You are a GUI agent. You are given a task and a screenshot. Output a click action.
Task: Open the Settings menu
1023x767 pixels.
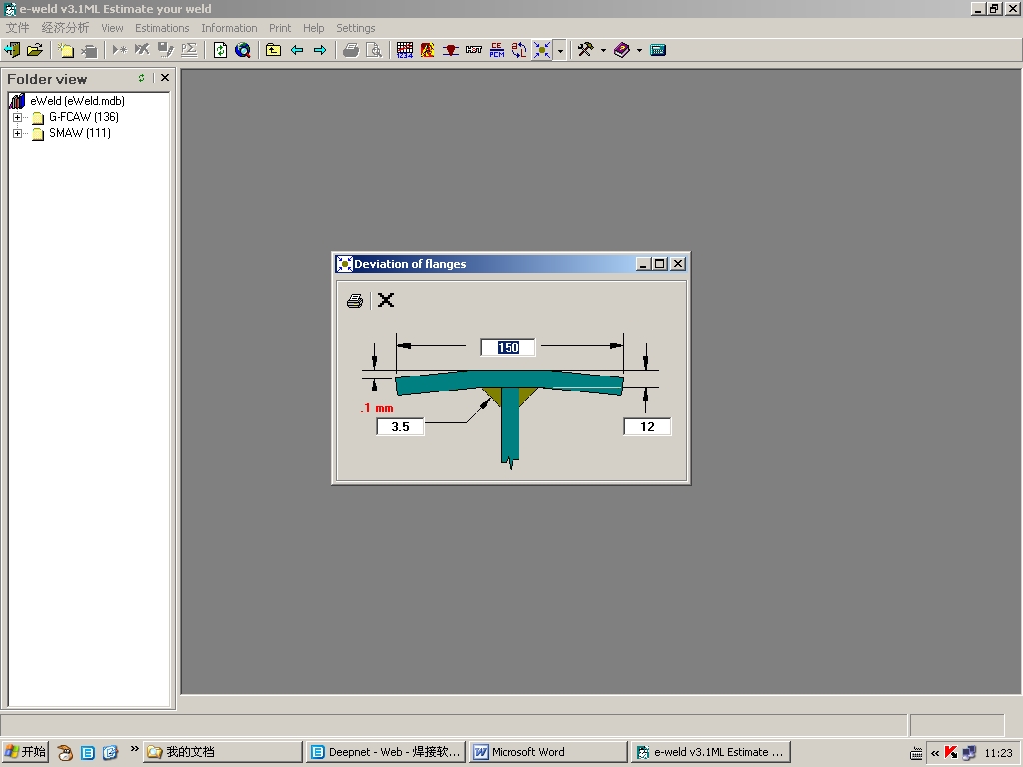(x=355, y=28)
